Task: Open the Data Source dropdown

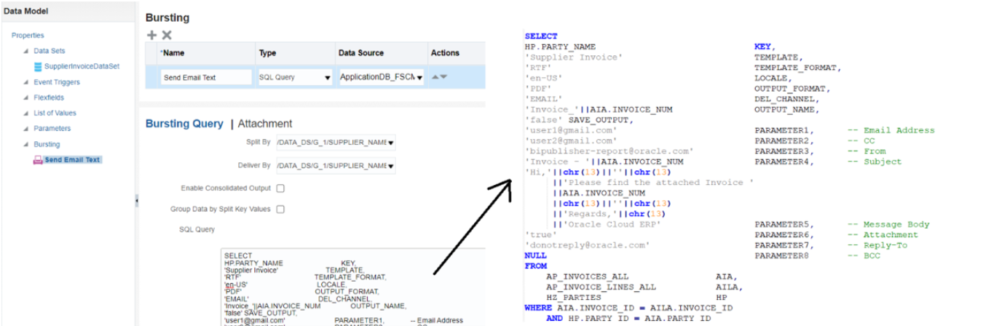Action: pos(419,77)
